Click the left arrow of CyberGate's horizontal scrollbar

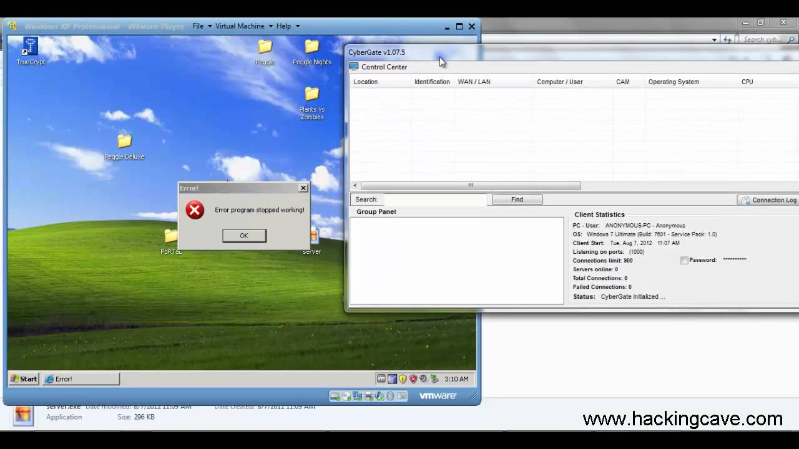pyautogui.click(x=355, y=185)
